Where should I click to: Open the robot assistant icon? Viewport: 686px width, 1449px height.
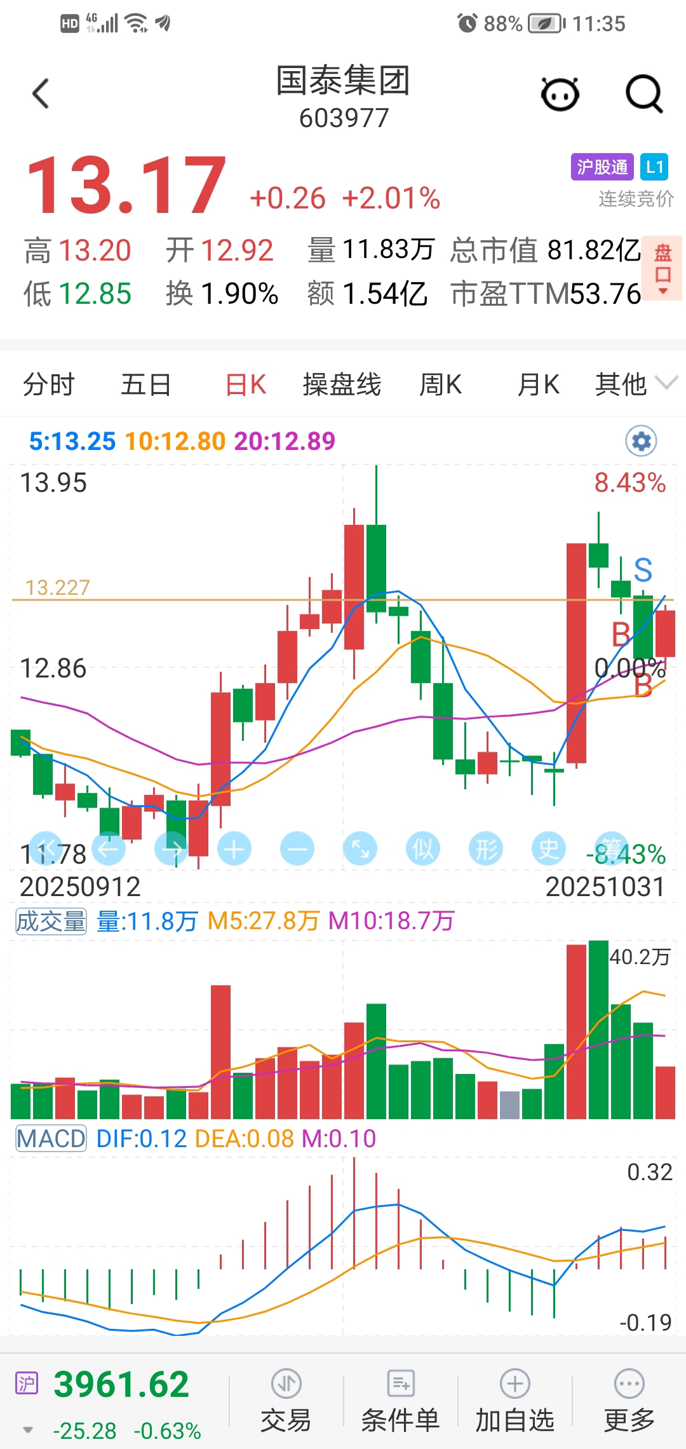[x=560, y=94]
